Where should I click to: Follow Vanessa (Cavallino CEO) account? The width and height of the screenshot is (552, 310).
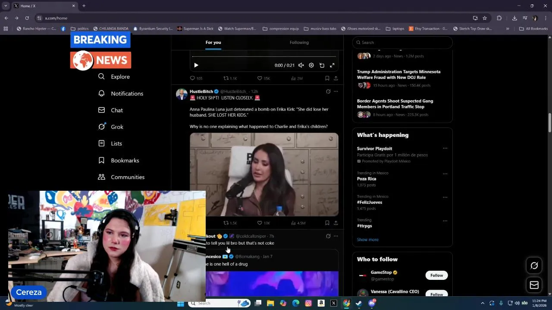tap(436, 294)
